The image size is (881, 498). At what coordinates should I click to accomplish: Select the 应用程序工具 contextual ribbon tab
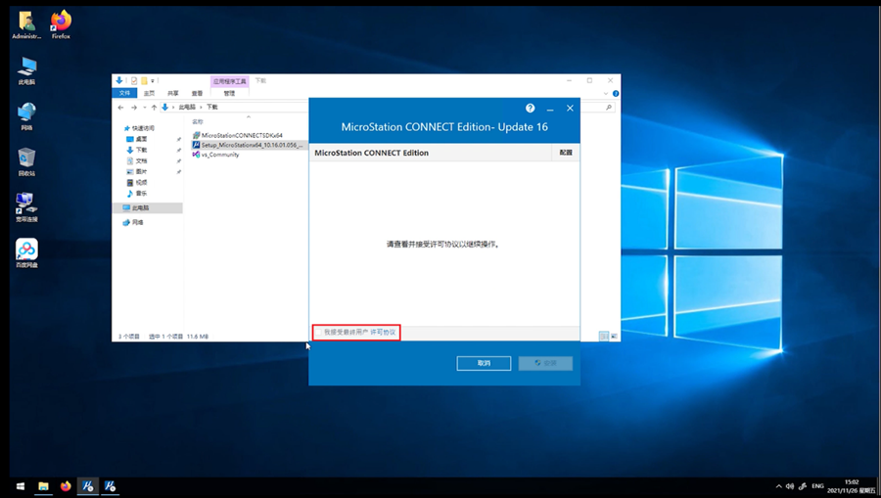coord(230,81)
